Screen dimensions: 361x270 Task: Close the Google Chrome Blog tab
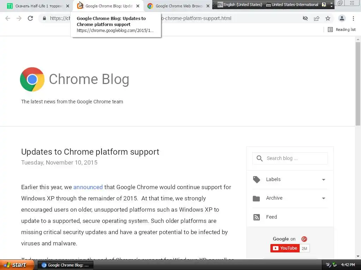click(x=138, y=6)
